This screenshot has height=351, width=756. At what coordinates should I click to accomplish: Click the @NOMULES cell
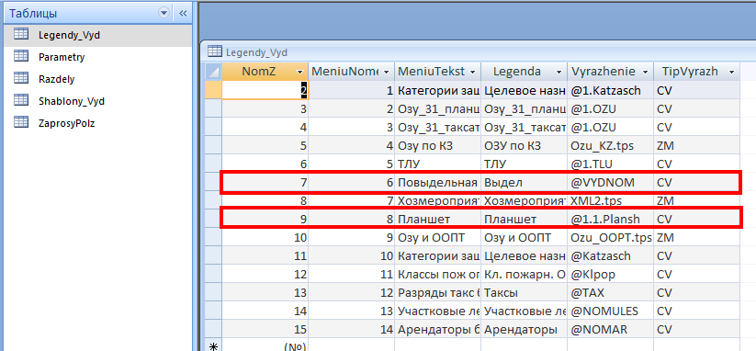pos(610,311)
